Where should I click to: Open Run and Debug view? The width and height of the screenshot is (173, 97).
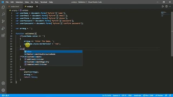[x=3, y=28]
